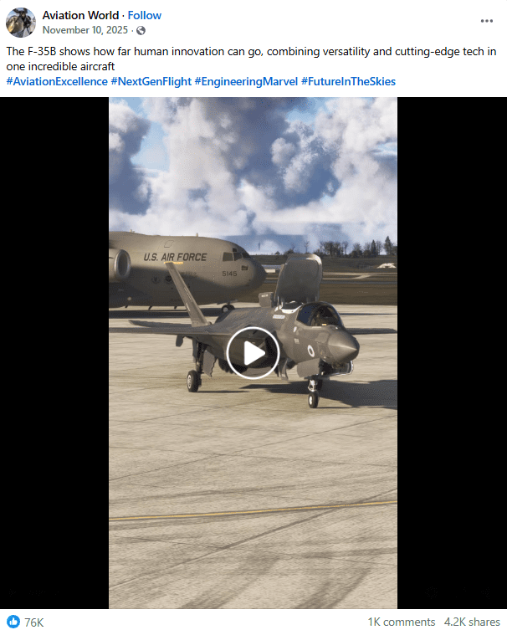Viewport: 507px width, 630px height.
Task: Open the #AviationExcellence hashtag
Action: pos(57,81)
